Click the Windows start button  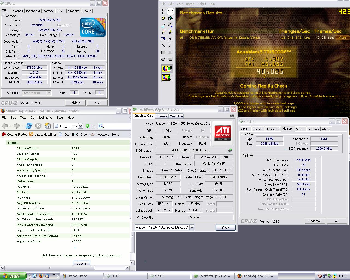[13, 276]
